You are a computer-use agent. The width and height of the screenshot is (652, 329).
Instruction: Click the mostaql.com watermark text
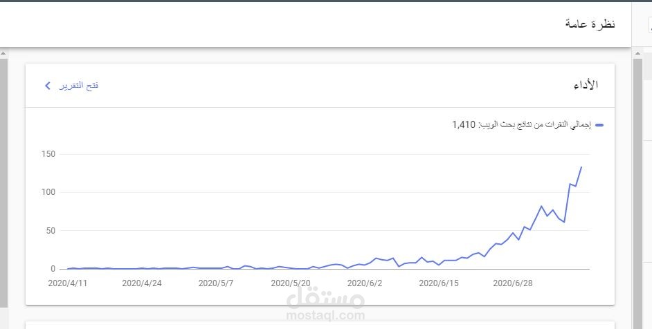click(x=325, y=316)
